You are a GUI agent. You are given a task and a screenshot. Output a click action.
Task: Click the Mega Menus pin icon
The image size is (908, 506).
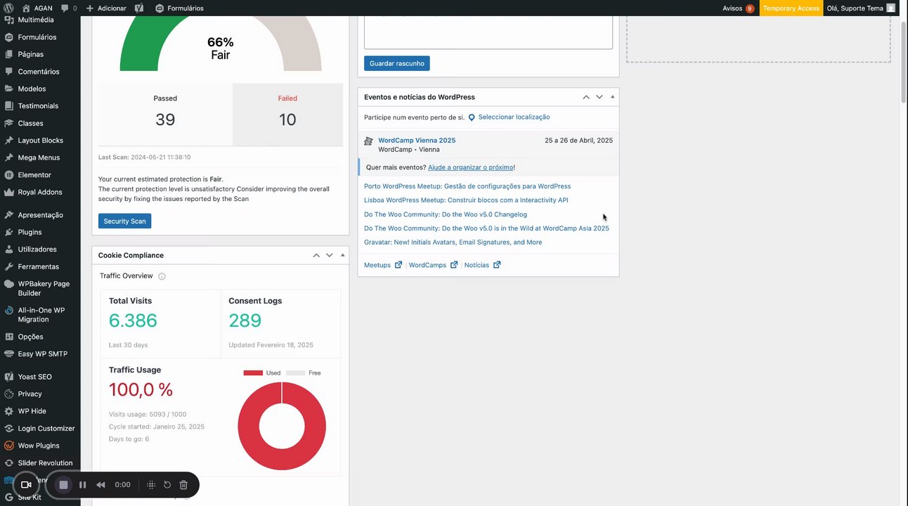[x=8, y=157]
